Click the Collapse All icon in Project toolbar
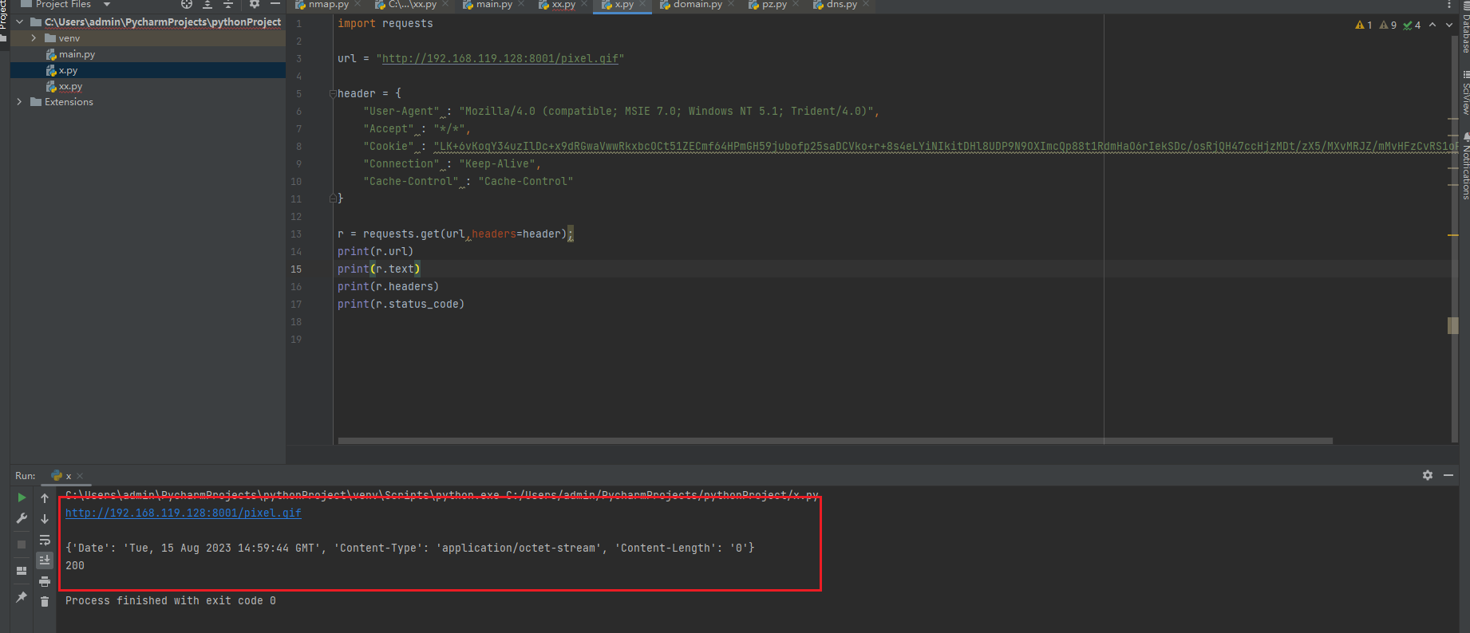This screenshot has width=1470, height=633. tap(228, 4)
